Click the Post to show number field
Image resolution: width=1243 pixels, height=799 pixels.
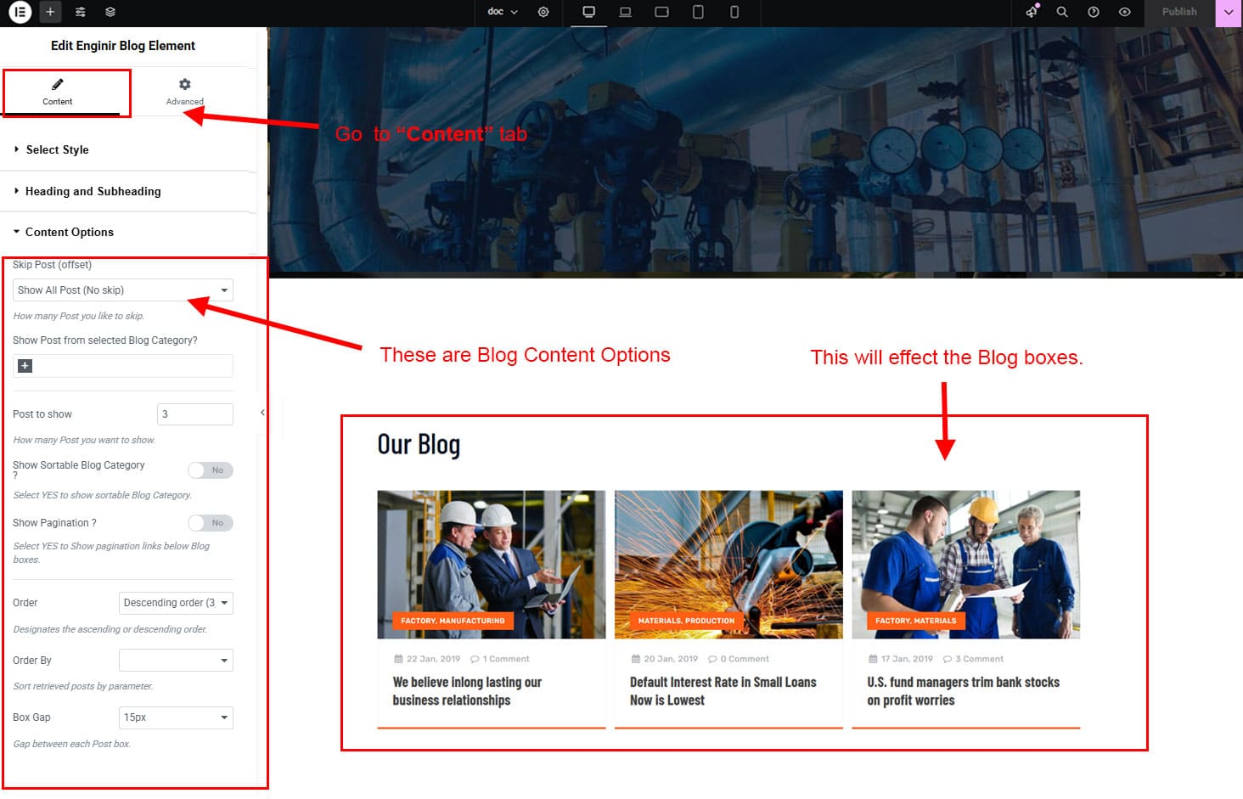coord(194,414)
